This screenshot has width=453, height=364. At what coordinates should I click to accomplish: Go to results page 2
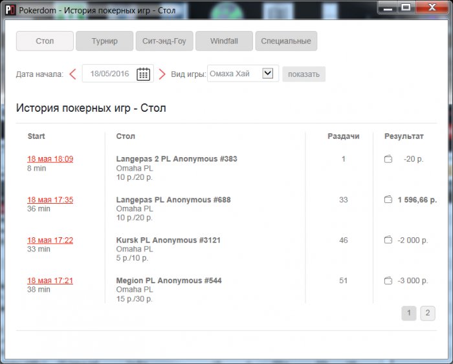pyautogui.click(x=428, y=313)
